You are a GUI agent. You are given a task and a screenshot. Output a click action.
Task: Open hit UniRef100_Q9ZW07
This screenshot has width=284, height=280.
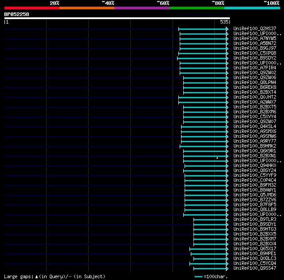[x=255, y=122]
